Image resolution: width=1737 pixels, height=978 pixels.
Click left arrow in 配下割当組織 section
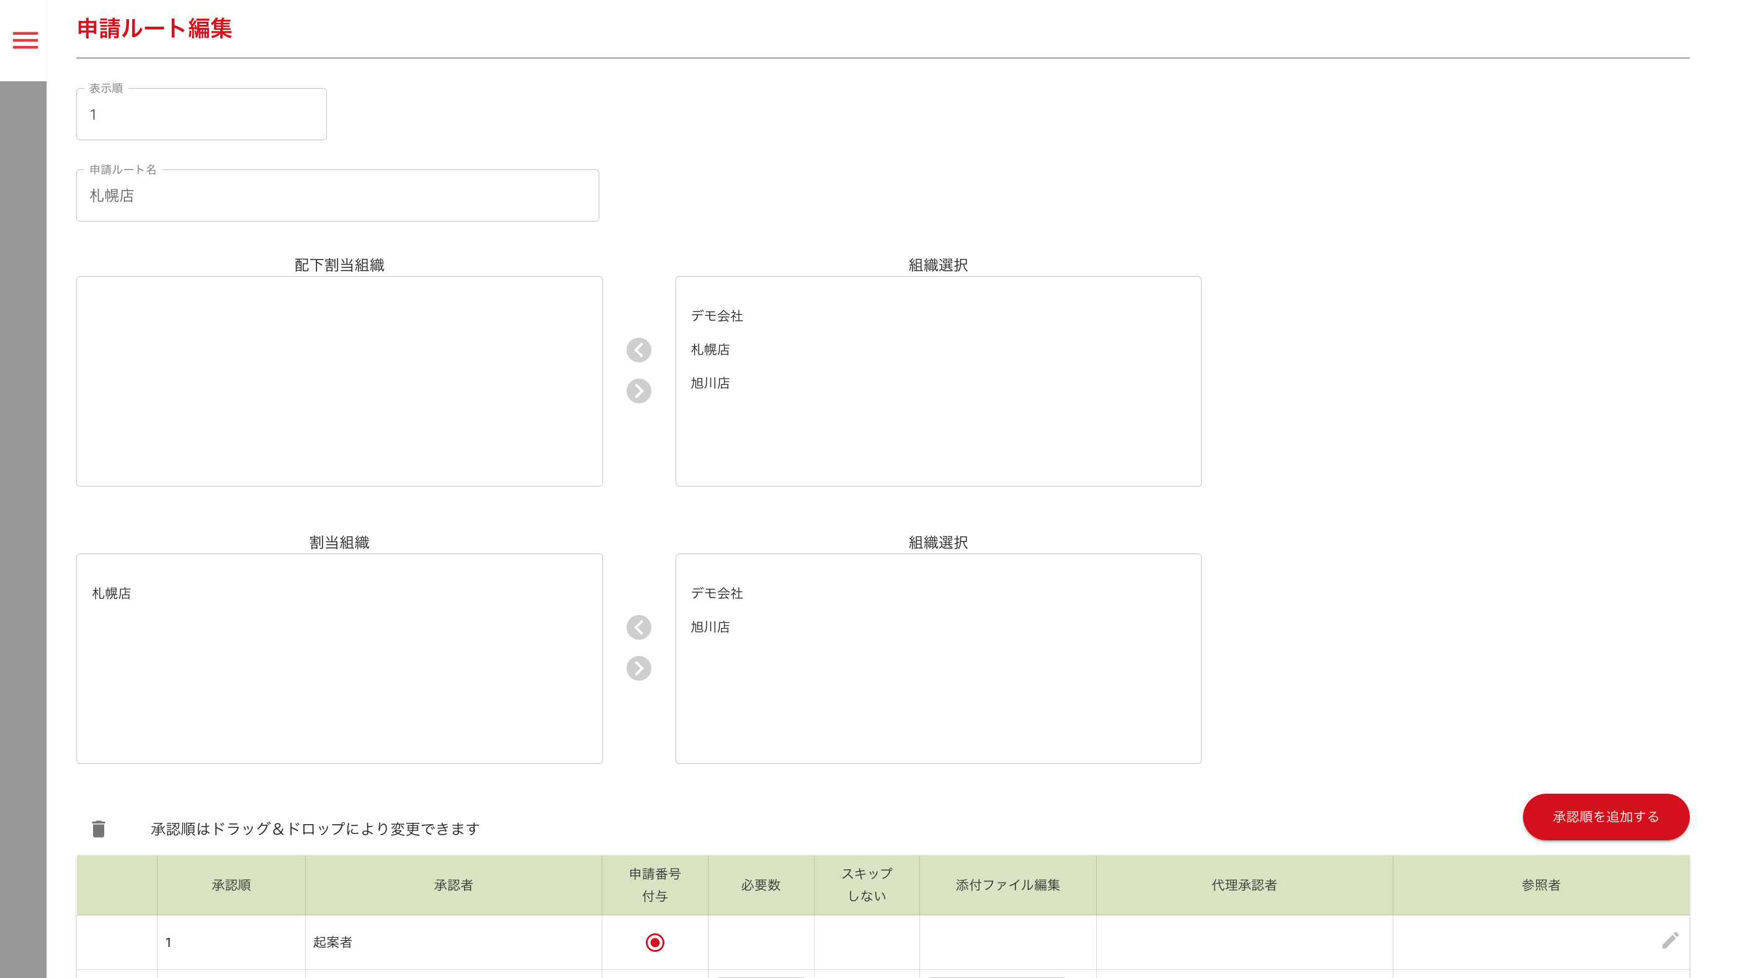638,349
